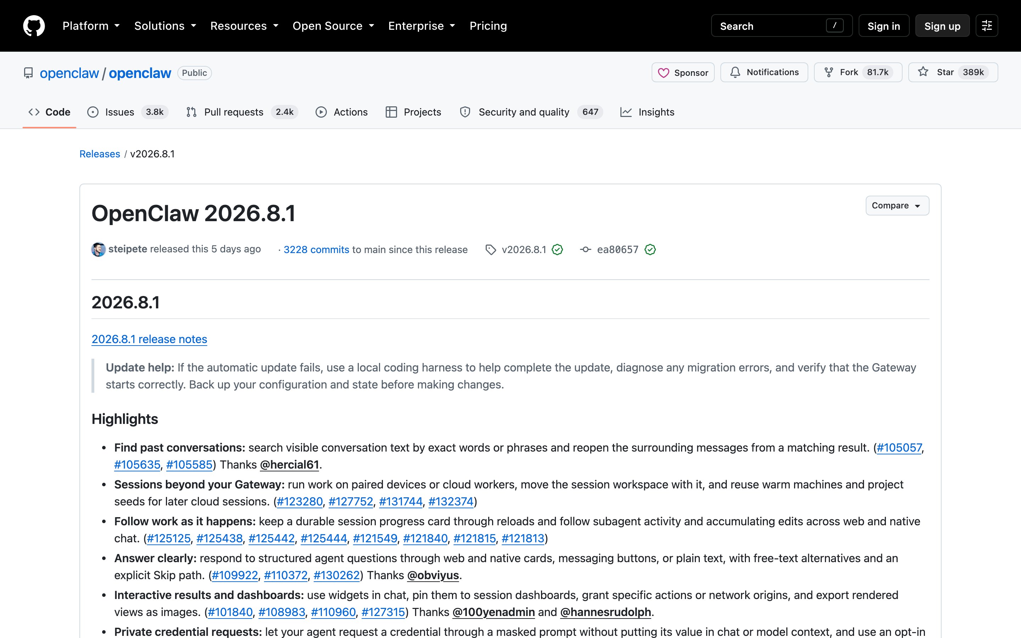Open the v2026.8.1 tag

coord(524,250)
